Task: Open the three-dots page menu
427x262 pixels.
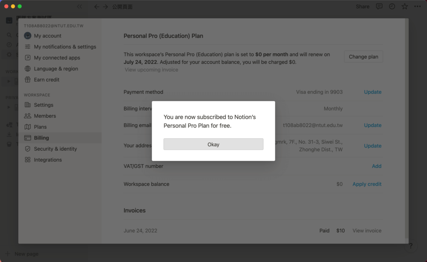Action: [417, 6]
